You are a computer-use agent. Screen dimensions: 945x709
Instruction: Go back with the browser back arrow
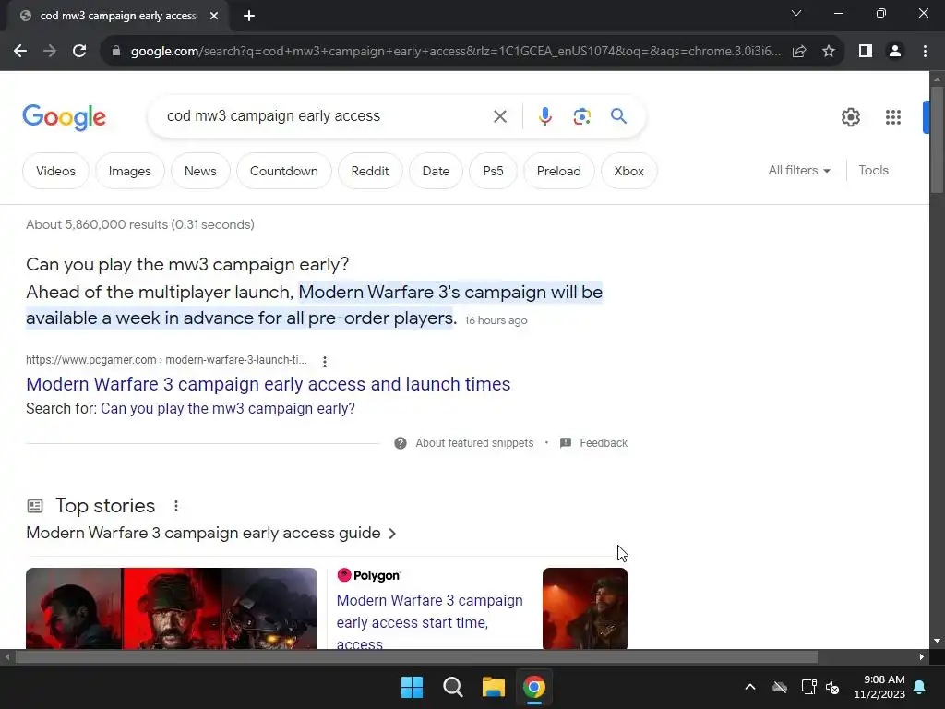(x=20, y=52)
